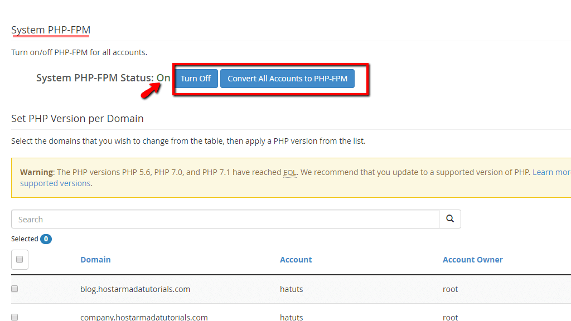This screenshot has height=321, width=571.
Task: Click the magnifying glass search icon
Action: (450, 219)
